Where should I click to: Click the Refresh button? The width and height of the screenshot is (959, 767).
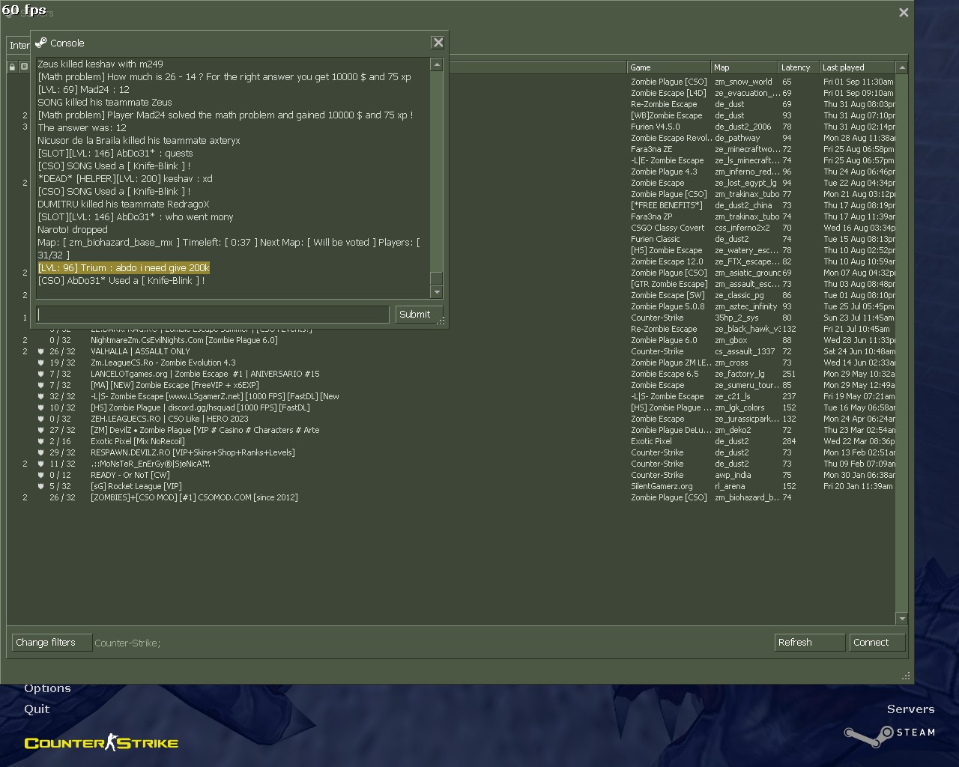(810, 643)
